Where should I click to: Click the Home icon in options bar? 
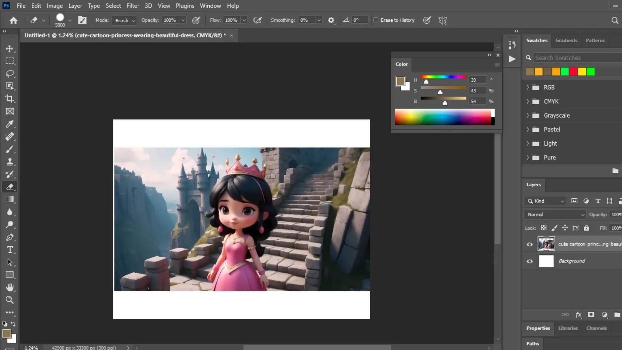(x=13, y=20)
